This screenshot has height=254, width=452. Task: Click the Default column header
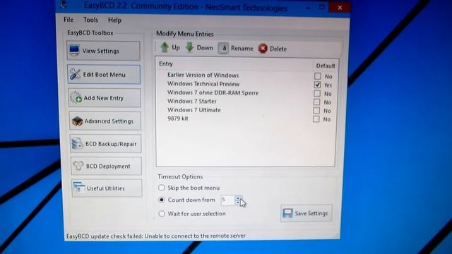(326, 66)
